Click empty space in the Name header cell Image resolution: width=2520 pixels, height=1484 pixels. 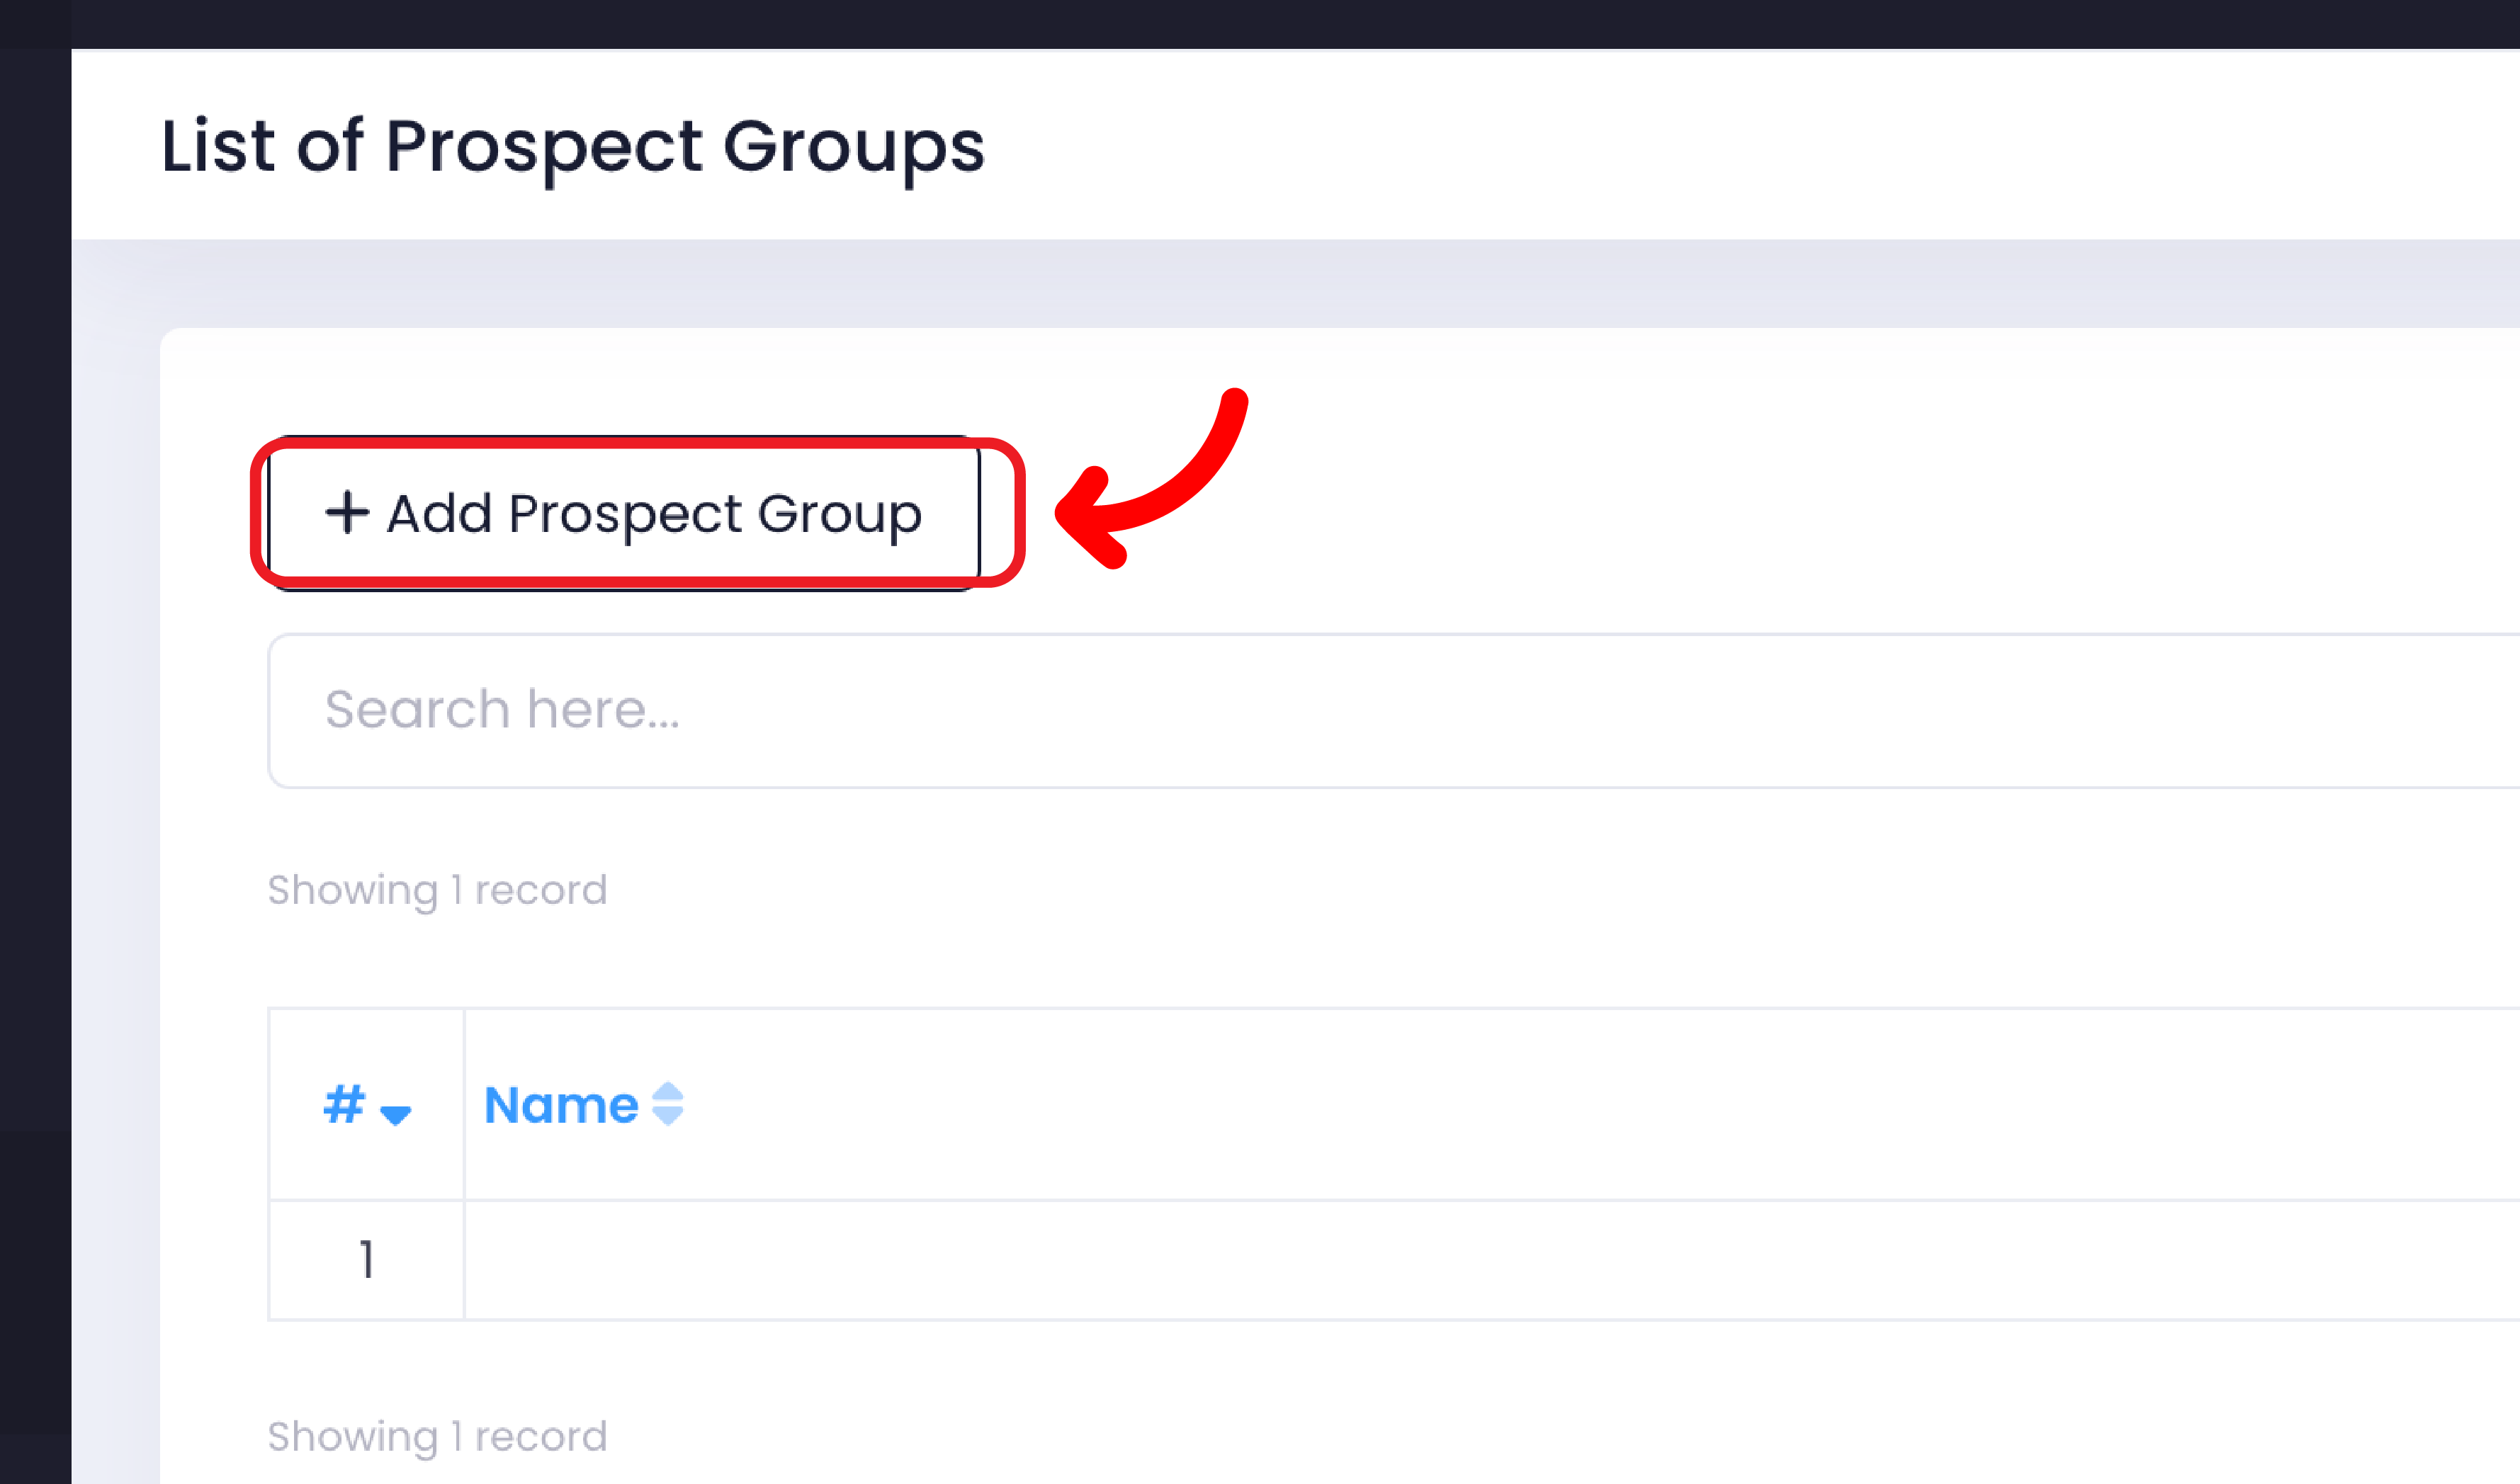coord(1500,1104)
